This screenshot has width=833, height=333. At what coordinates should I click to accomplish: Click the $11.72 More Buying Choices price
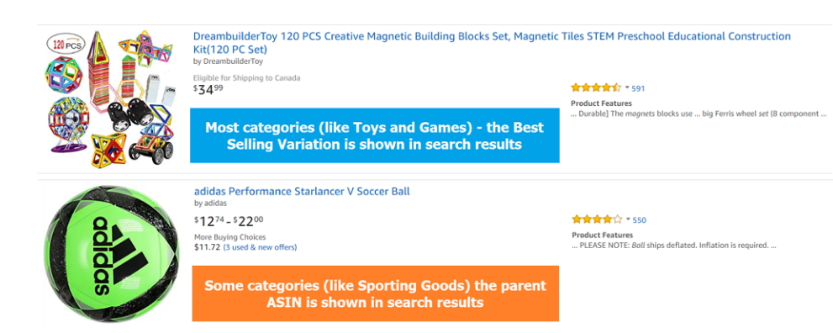point(207,247)
